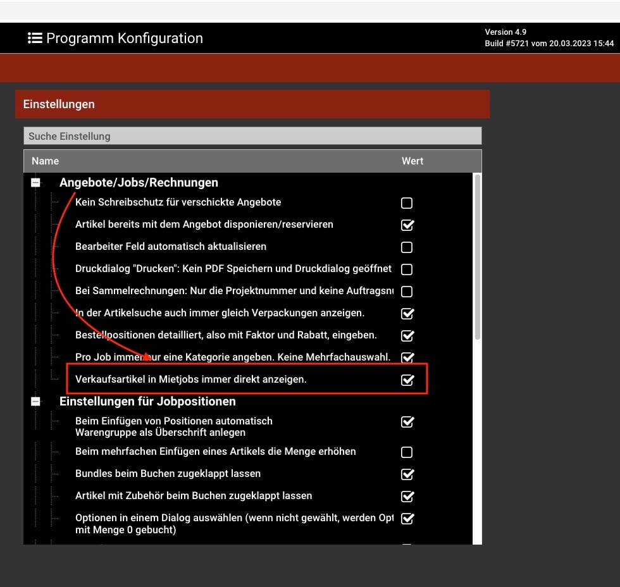620x587 pixels.
Task: Uncheck Artikel mit Zubehör zugeklappt lassen
Action: tap(407, 496)
